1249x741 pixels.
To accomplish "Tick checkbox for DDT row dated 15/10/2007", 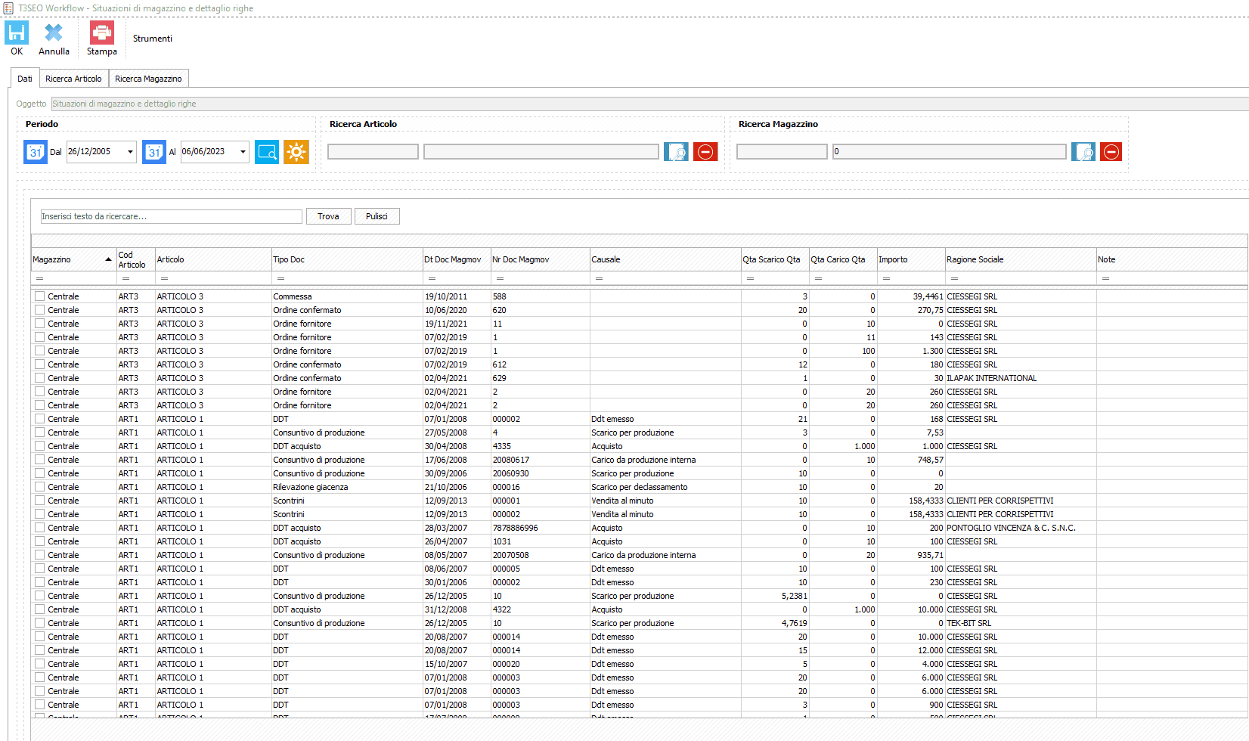I will [39, 664].
